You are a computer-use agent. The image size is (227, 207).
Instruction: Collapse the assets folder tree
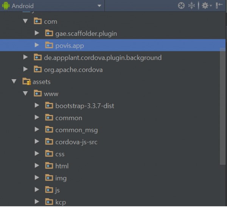[14, 81]
